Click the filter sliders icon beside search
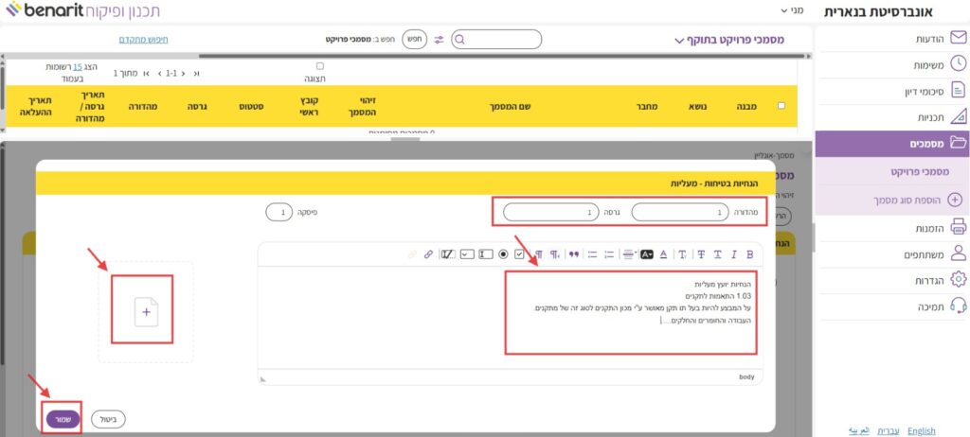This screenshot has height=437, width=970. coord(439,39)
